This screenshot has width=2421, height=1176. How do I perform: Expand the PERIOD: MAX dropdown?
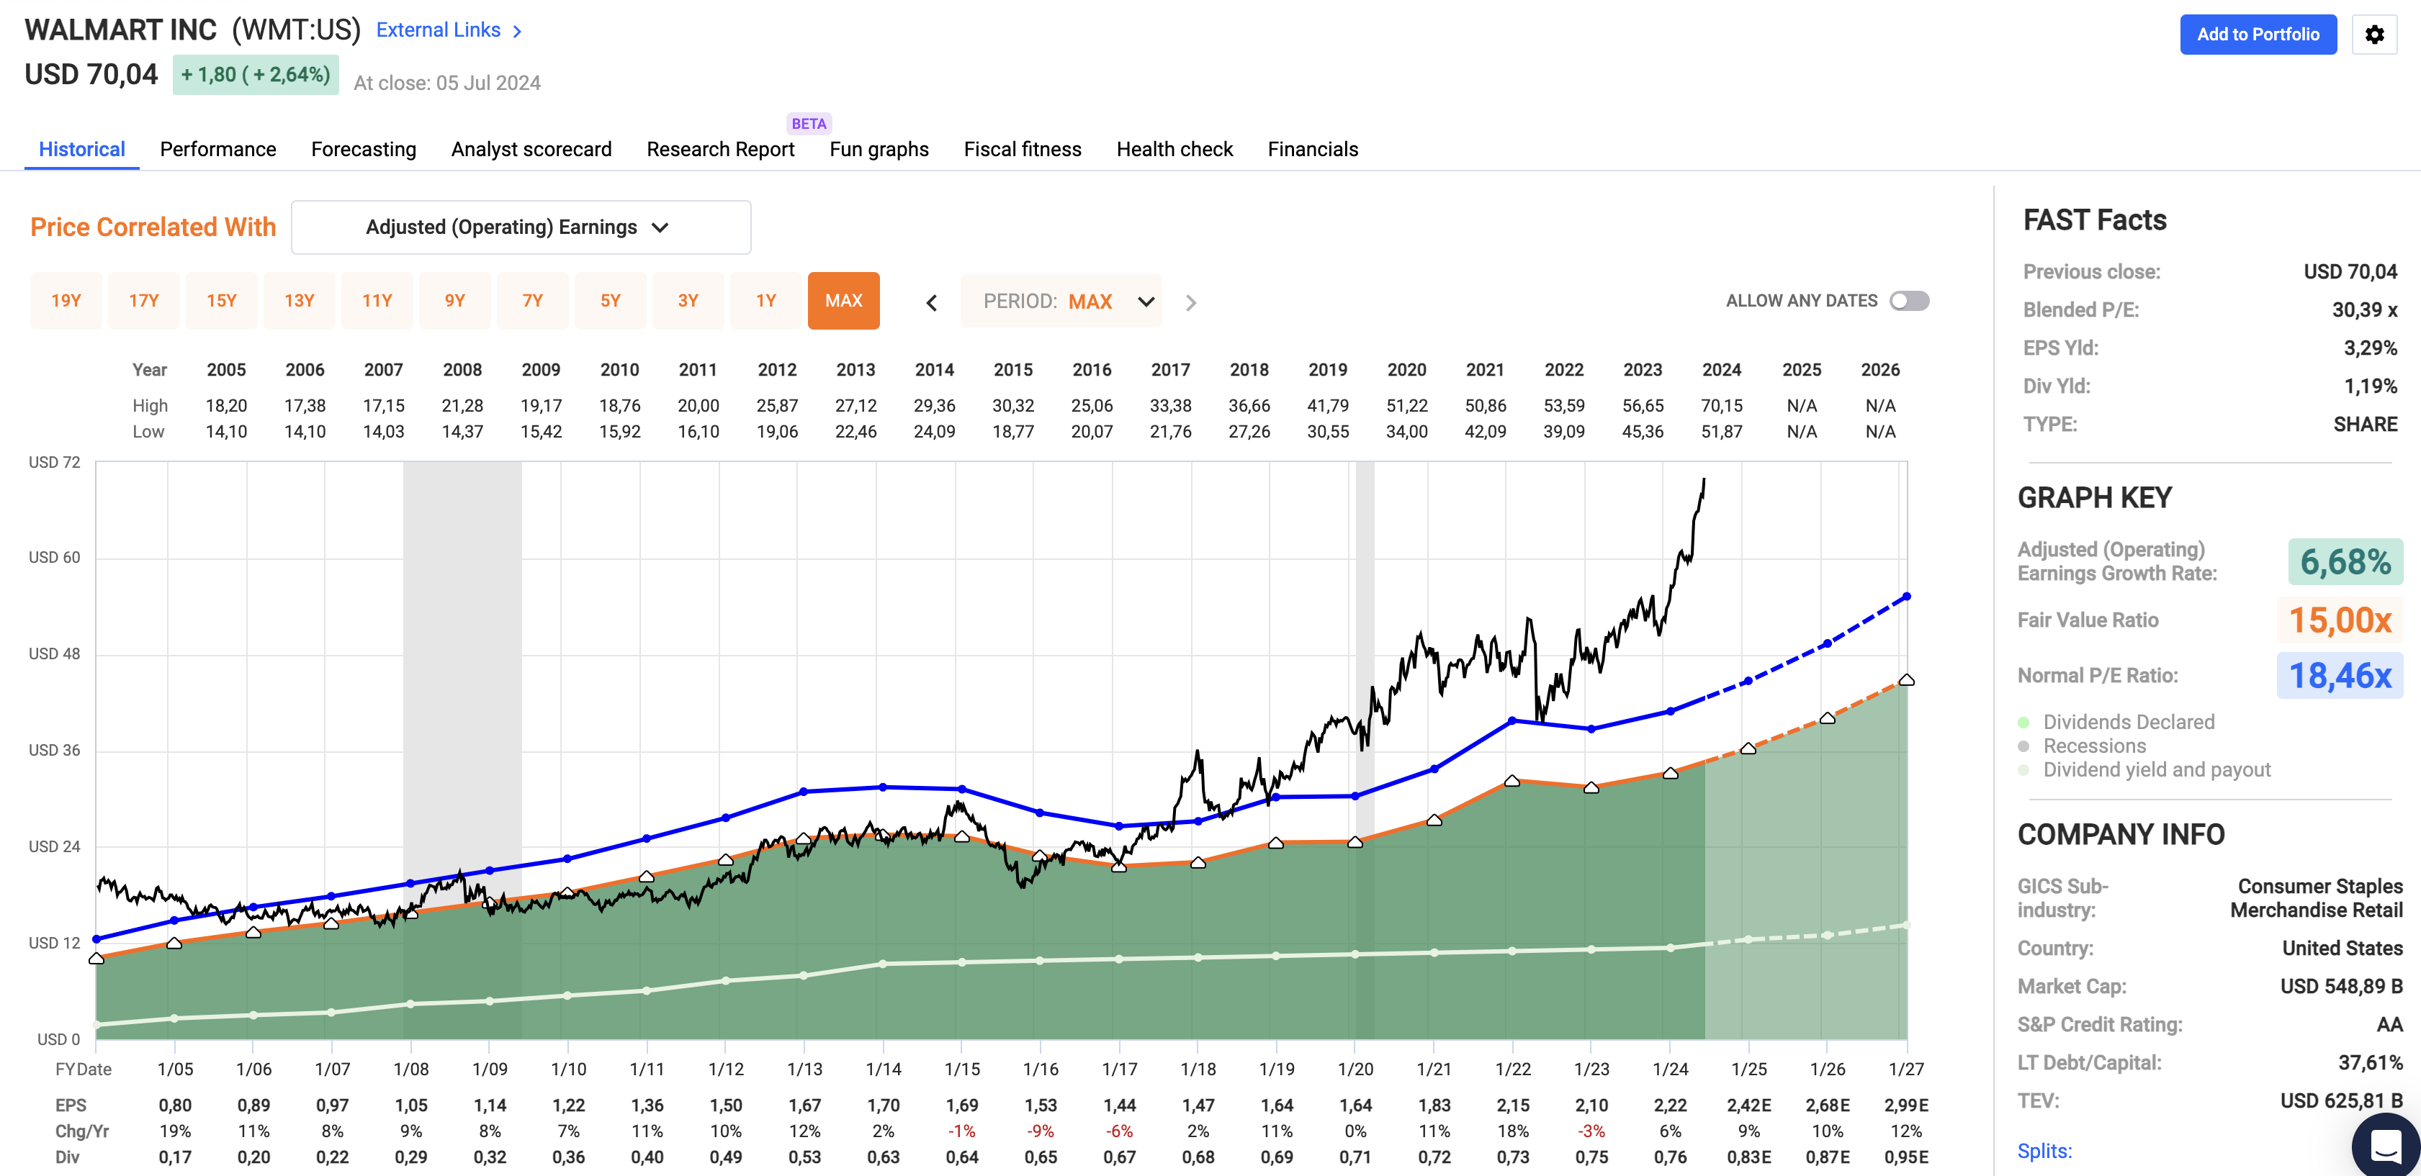tap(1062, 302)
